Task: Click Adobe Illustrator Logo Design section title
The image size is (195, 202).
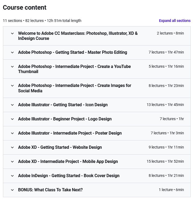Action: tap(65, 119)
